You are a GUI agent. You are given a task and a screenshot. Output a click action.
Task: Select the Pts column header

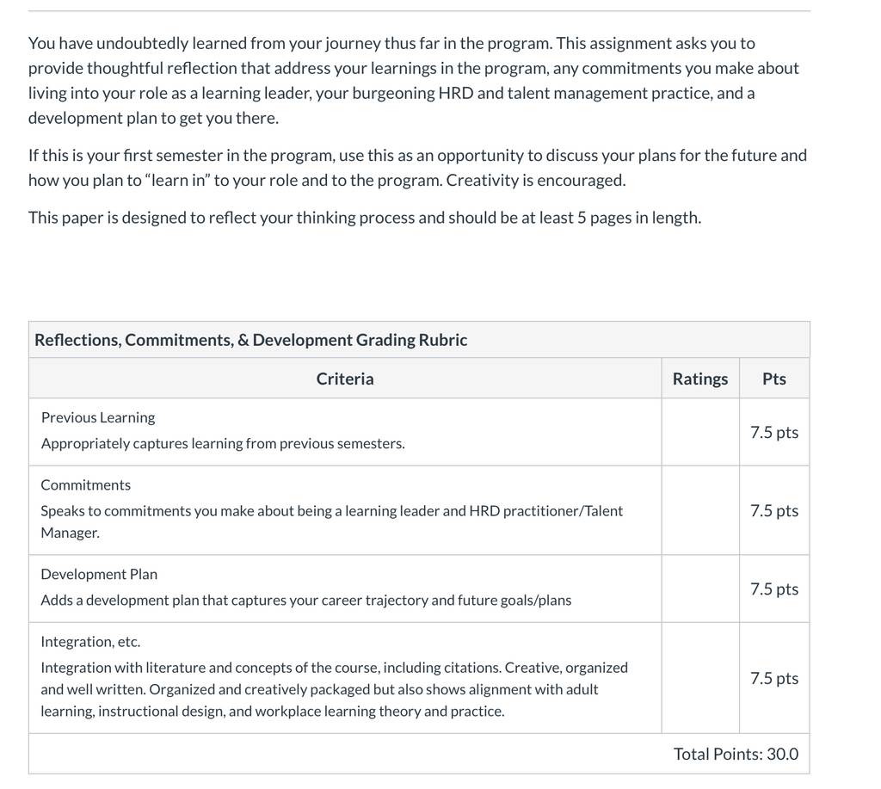click(774, 379)
